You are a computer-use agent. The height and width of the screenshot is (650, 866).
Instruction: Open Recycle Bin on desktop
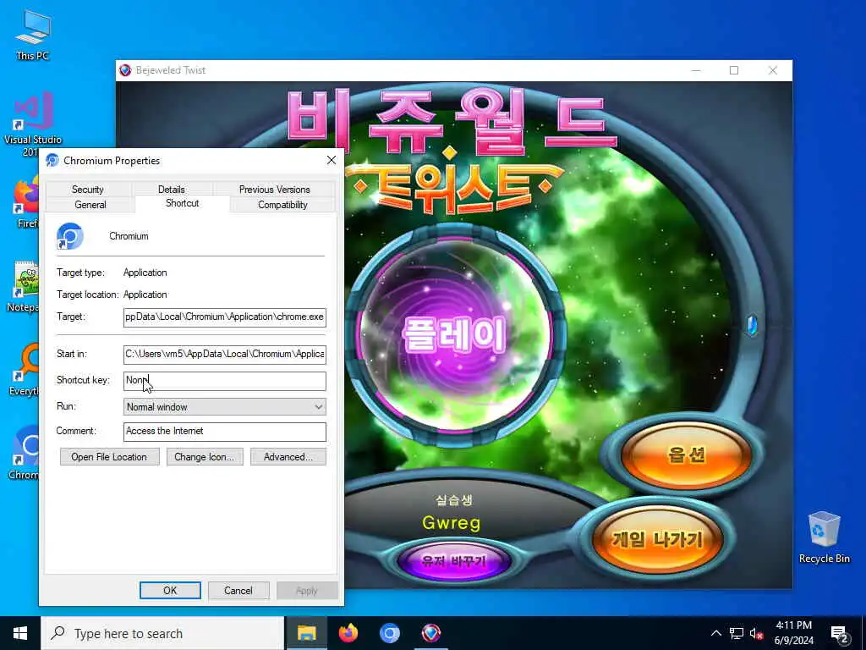824,537
